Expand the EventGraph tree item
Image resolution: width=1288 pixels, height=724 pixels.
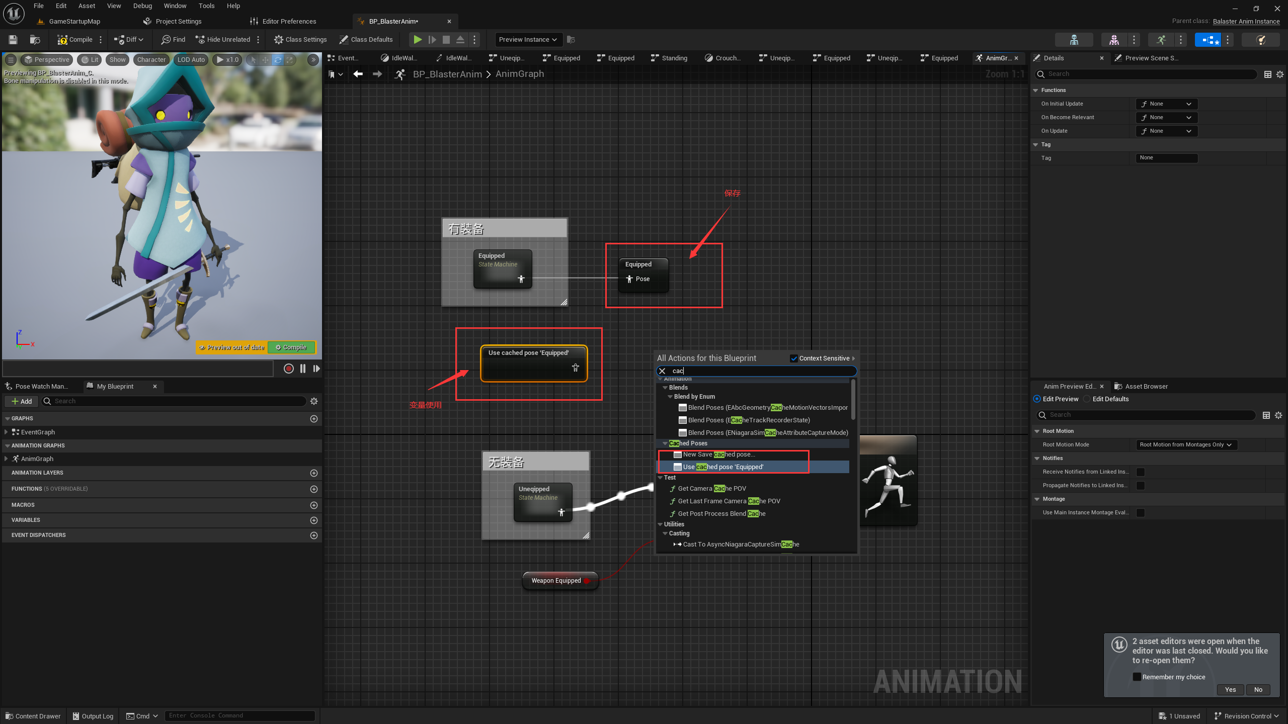pyautogui.click(x=6, y=432)
